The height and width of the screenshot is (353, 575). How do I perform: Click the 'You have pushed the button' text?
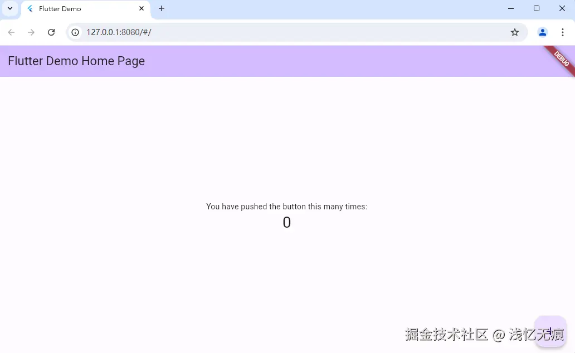pyautogui.click(x=286, y=207)
